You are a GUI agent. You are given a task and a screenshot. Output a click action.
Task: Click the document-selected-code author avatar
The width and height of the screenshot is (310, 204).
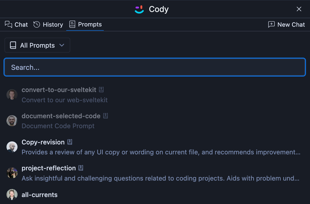[x=12, y=121]
